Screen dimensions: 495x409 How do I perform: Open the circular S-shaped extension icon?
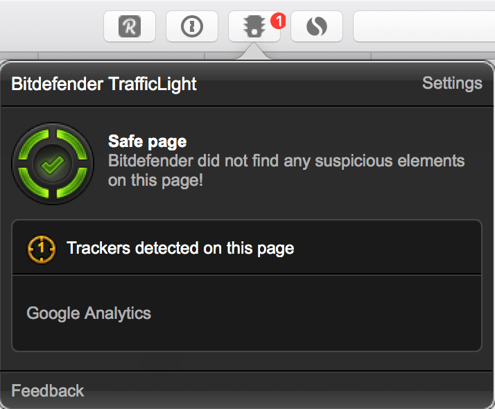coord(316,26)
